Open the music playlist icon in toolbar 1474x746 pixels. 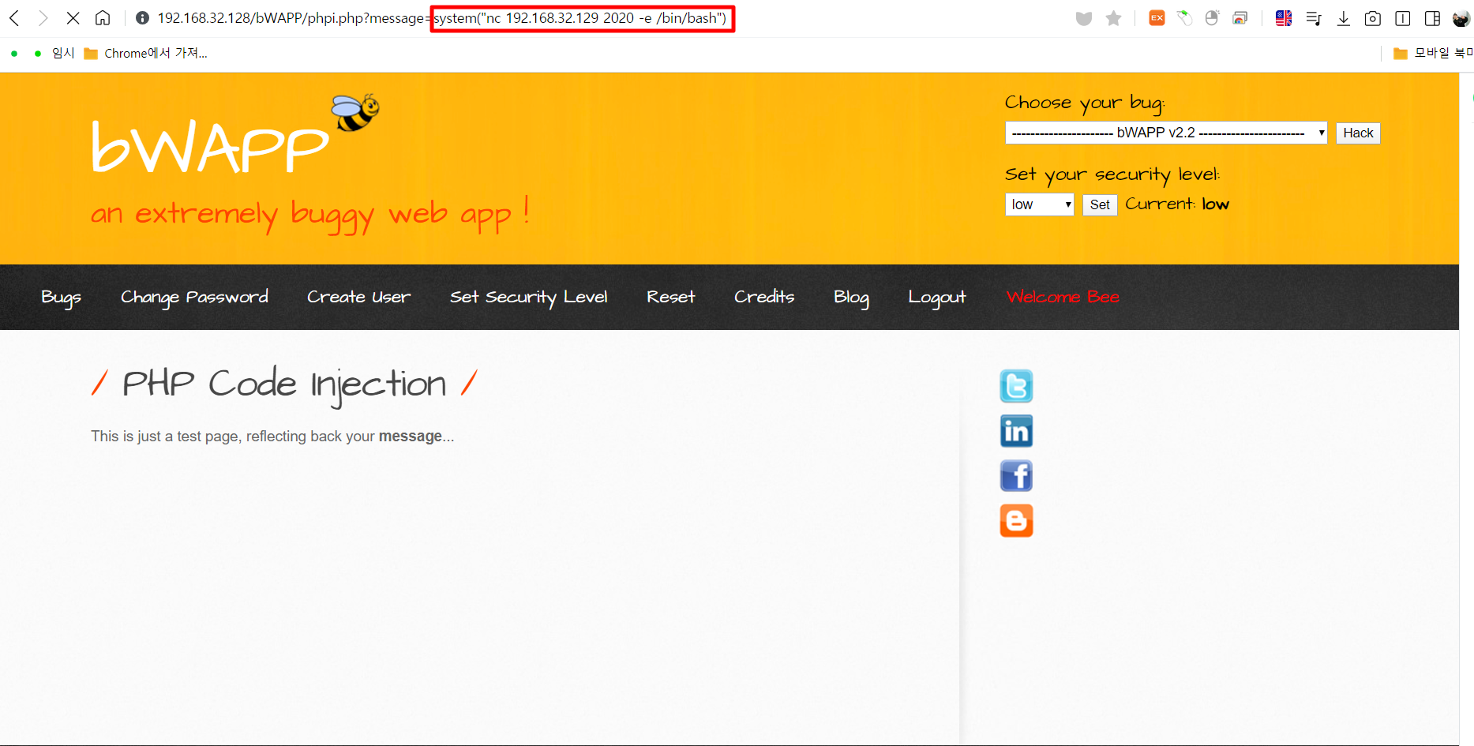[1314, 18]
